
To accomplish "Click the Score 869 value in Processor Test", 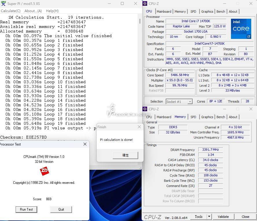I will pyautogui.click(x=49, y=199).
